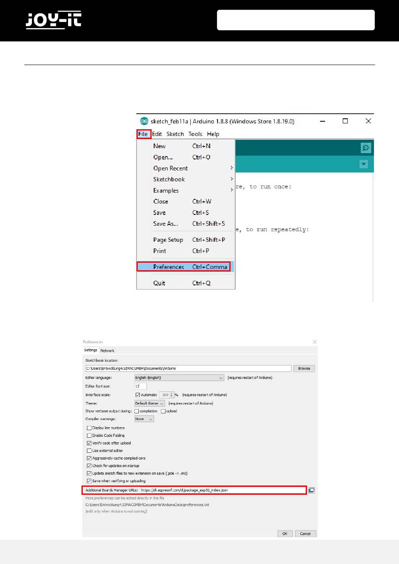Toggle Update sketch files to new extension
This screenshot has height=564, width=399.
(89, 473)
